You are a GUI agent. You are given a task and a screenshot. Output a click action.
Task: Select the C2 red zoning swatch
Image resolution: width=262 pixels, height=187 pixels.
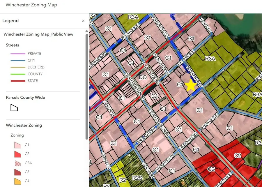pyautogui.click(x=17, y=154)
